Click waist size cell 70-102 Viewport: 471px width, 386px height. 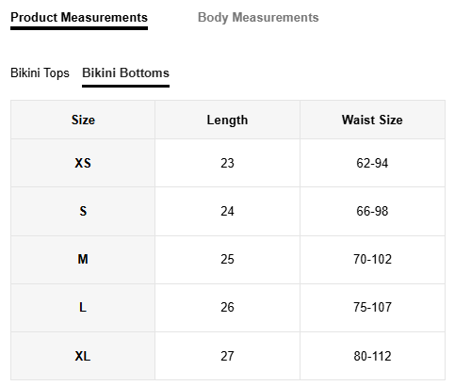pos(372,259)
